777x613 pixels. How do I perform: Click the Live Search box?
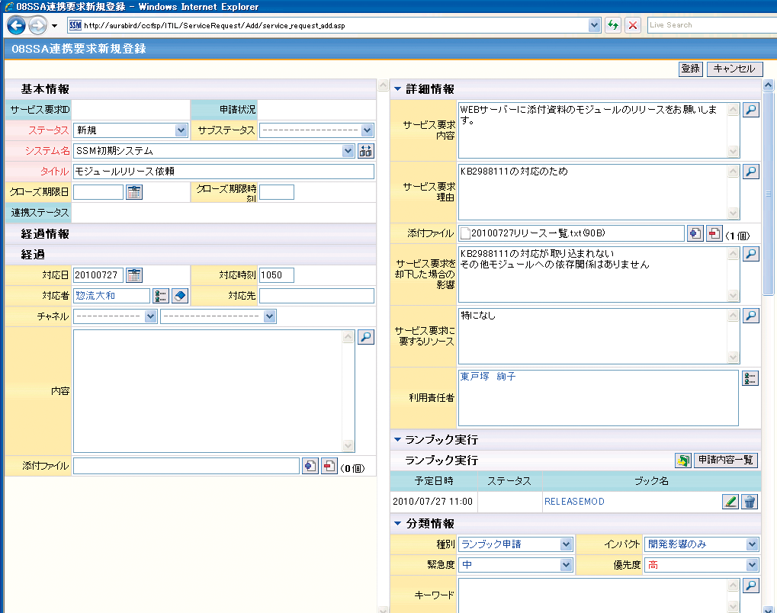point(712,25)
